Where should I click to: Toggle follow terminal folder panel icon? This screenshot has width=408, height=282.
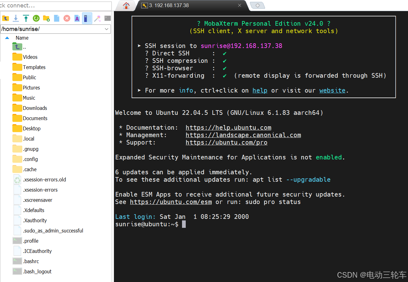tap(87, 18)
